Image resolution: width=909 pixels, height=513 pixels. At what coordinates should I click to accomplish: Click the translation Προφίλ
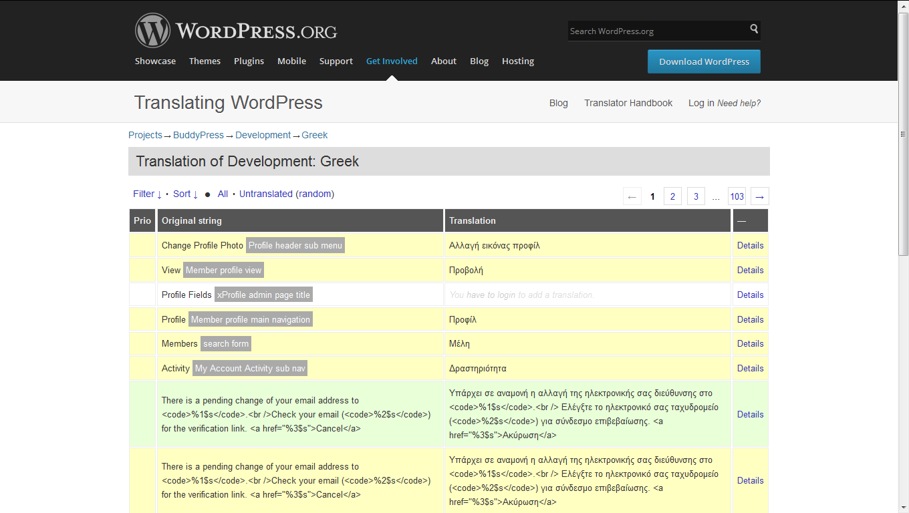463,319
